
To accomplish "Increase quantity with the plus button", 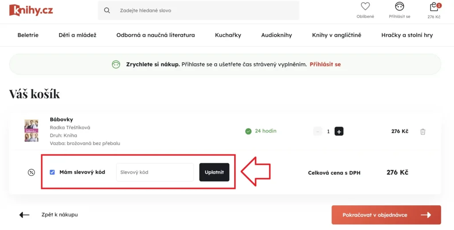I will coord(339,131).
